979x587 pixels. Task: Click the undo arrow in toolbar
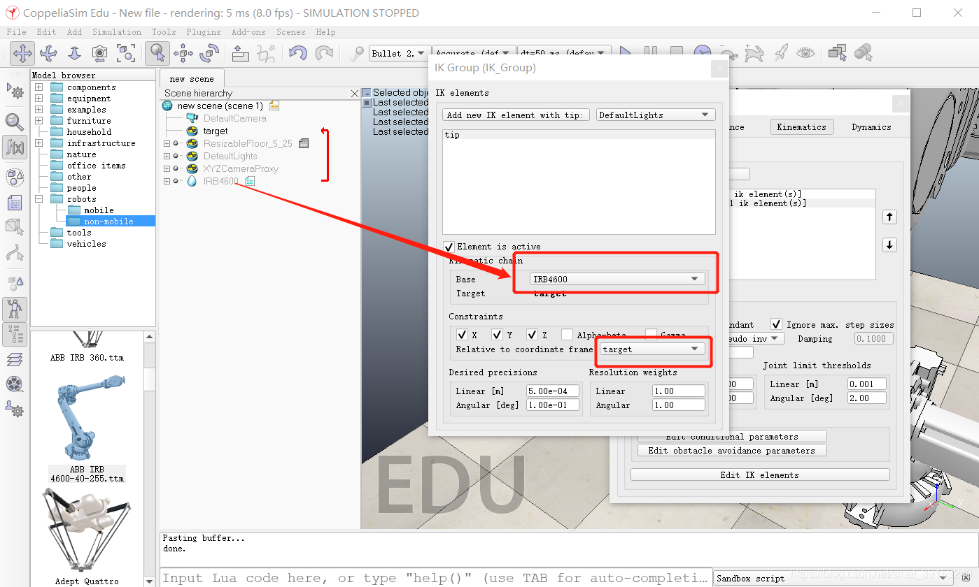[x=297, y=53]
